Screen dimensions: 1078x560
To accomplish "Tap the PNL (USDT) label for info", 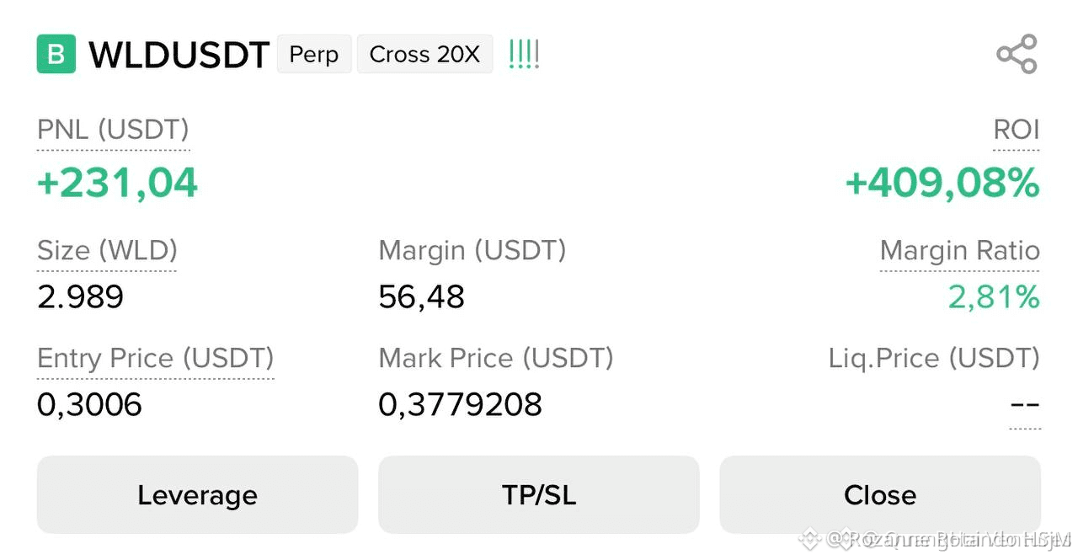I will [113, 130].
